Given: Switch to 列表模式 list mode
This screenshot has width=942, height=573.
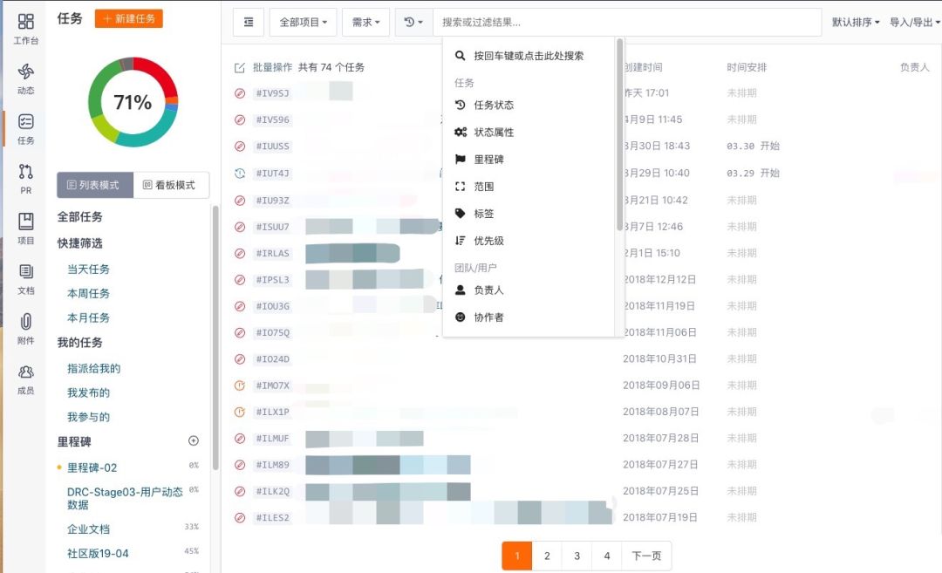Looking at the screenshot, I should point(95,185).
